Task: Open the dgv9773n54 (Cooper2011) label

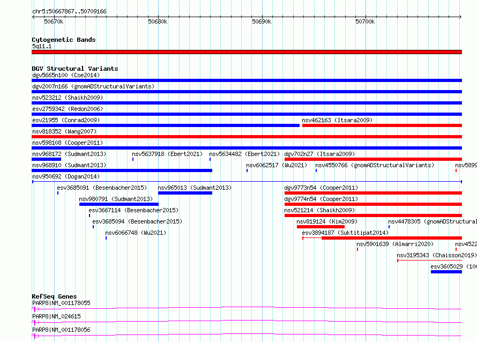Action: pyautogui.click(x=321, y=188)
